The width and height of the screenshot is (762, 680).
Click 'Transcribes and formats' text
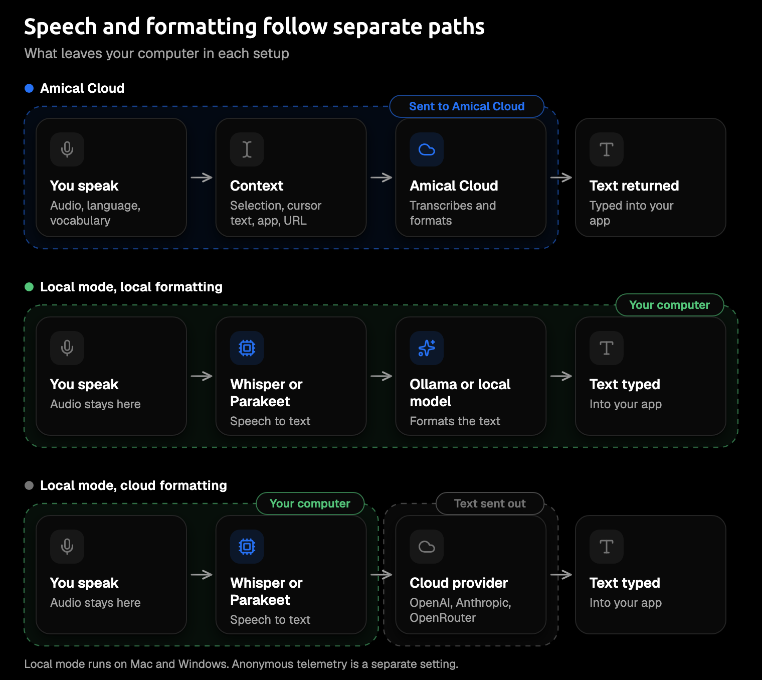coord(453,213)
